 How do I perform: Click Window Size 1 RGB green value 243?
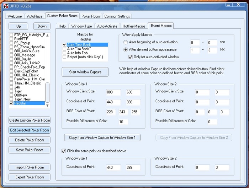(x=123, y=112)
